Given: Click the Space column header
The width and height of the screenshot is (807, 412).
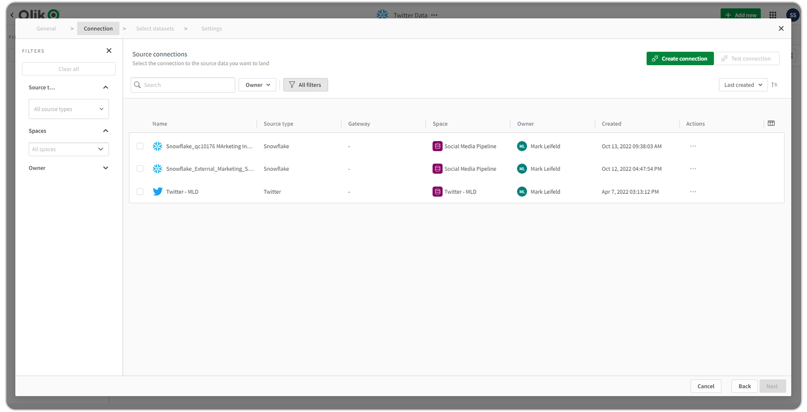Looking at the screenshot, I should tap(440, 124).
